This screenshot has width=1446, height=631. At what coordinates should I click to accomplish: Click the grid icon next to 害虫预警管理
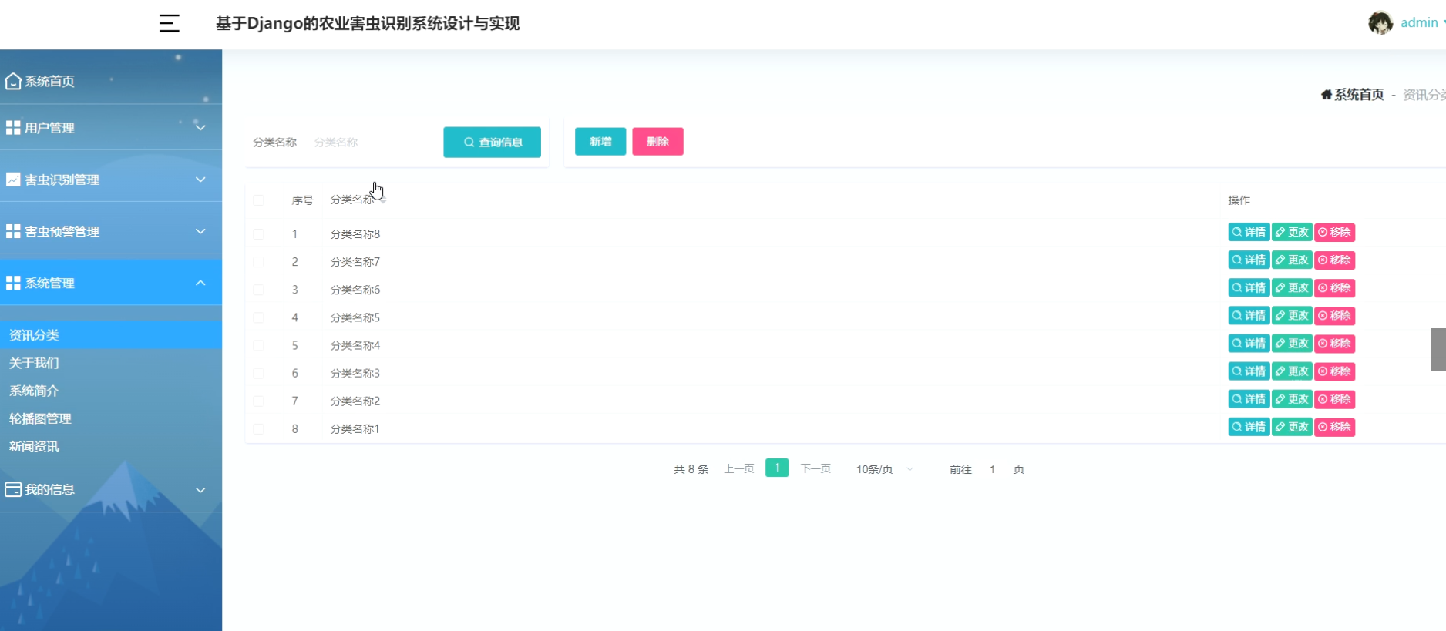pyautogui.click(x=13, y=231)
